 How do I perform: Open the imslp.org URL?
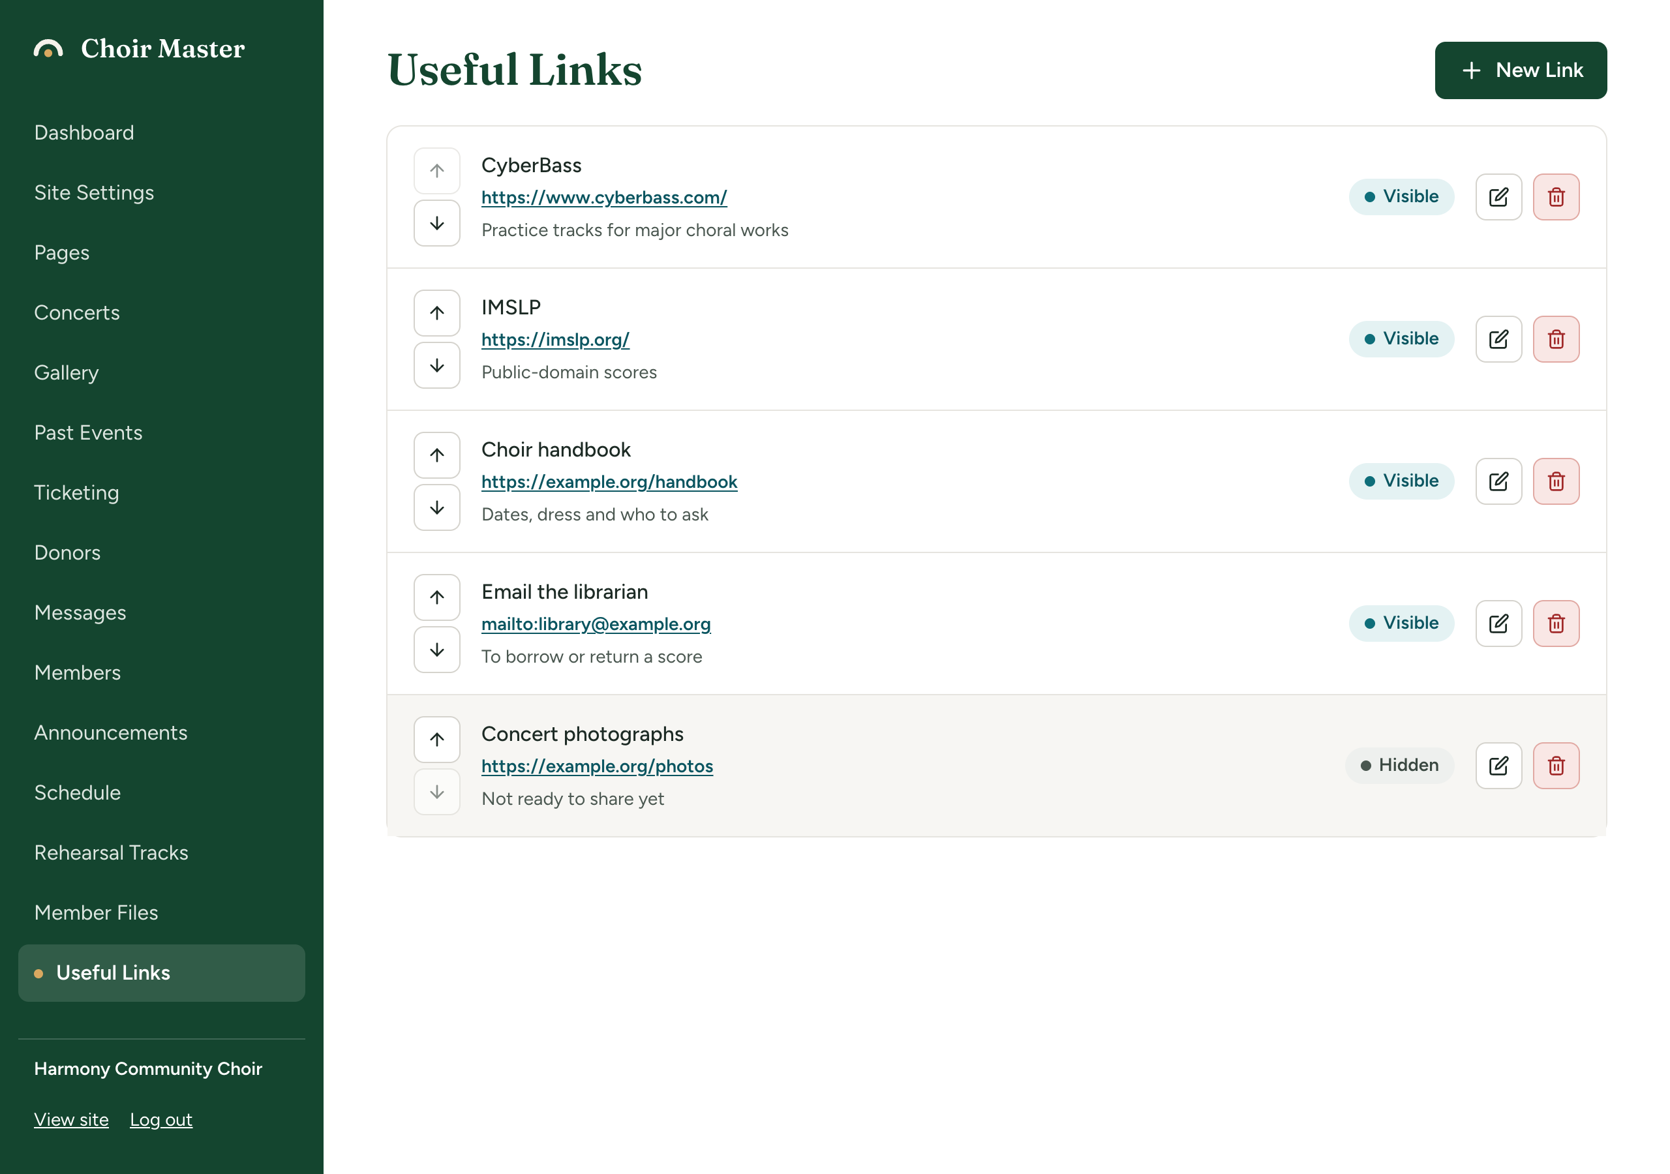555,340
